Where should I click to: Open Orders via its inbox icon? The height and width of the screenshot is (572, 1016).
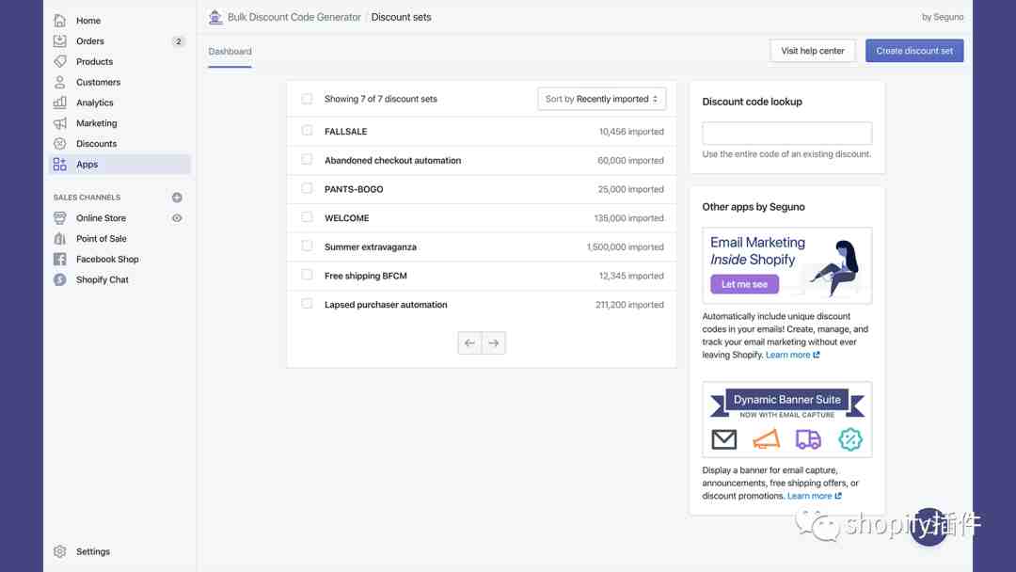[60, 41]
